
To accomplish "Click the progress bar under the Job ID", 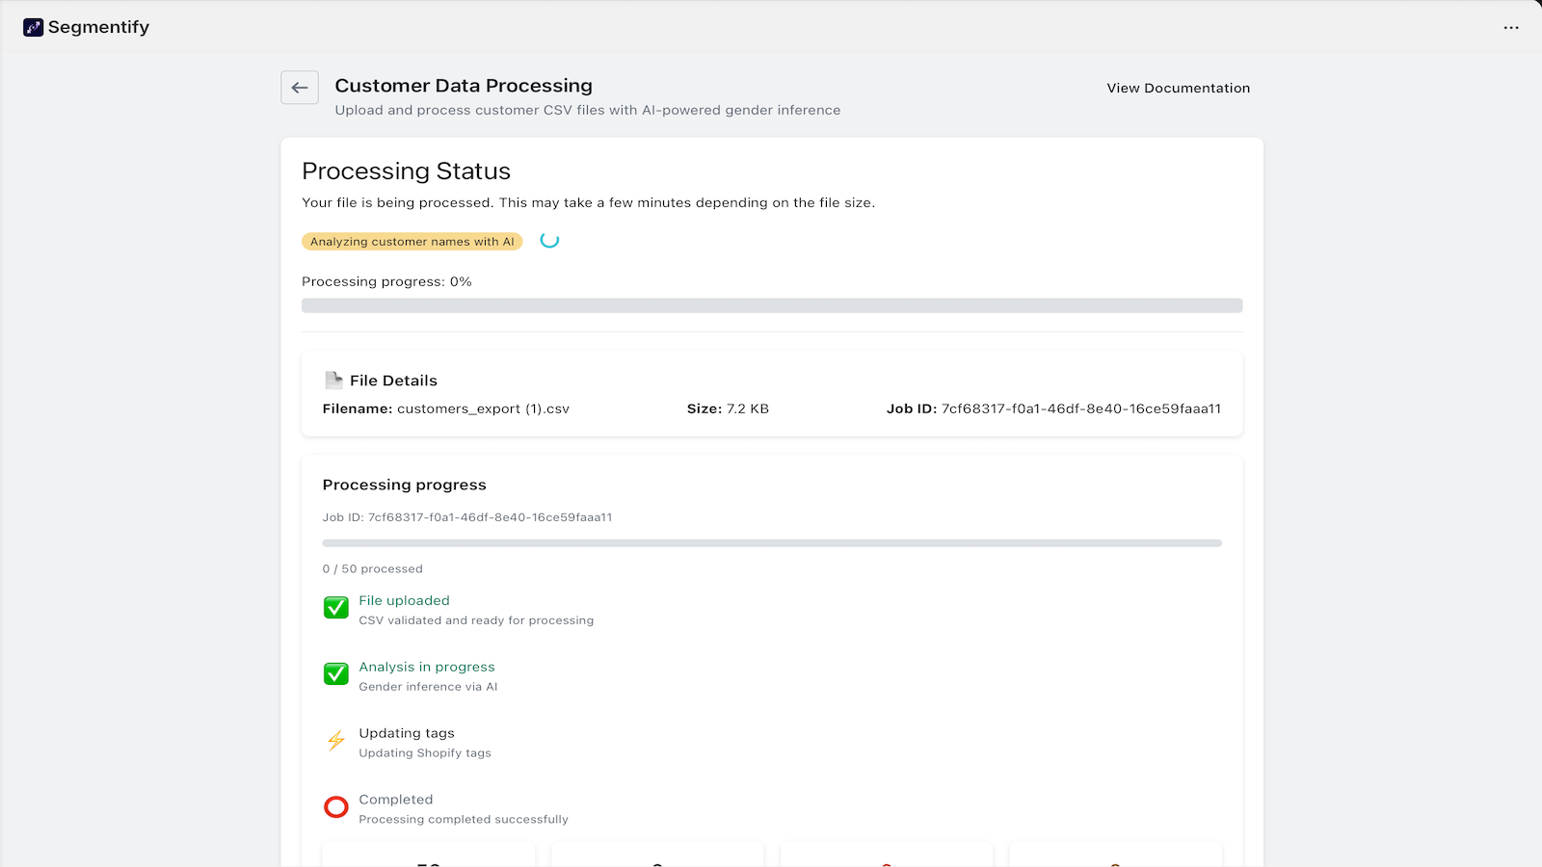I will [x=771, y=542].
